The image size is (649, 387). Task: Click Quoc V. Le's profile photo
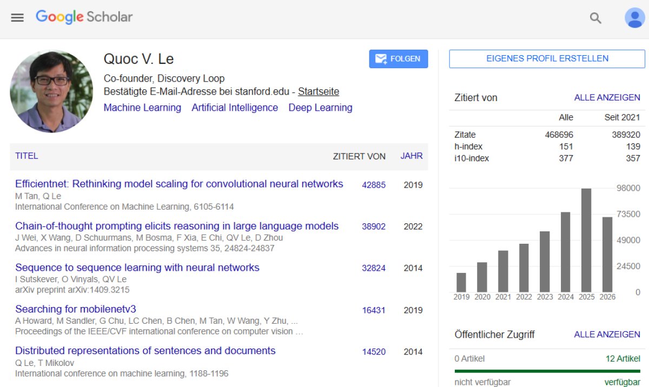pos(51,91)
